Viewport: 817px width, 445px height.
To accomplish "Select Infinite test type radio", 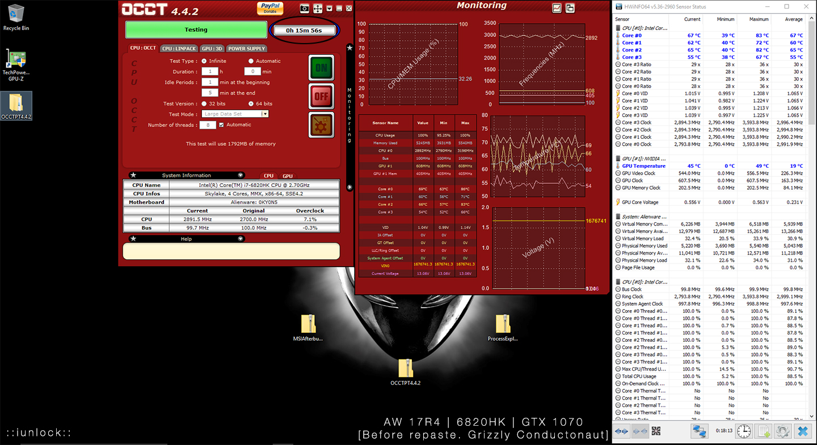I will point(204,61).
